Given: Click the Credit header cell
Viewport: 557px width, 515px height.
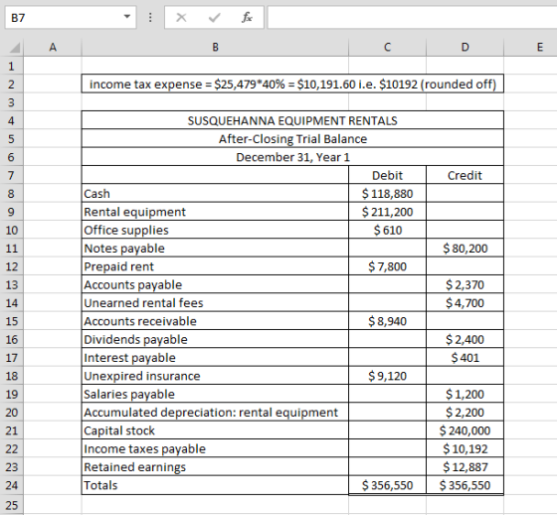Looking at the screenshot, I should click(x=464, y=175).
